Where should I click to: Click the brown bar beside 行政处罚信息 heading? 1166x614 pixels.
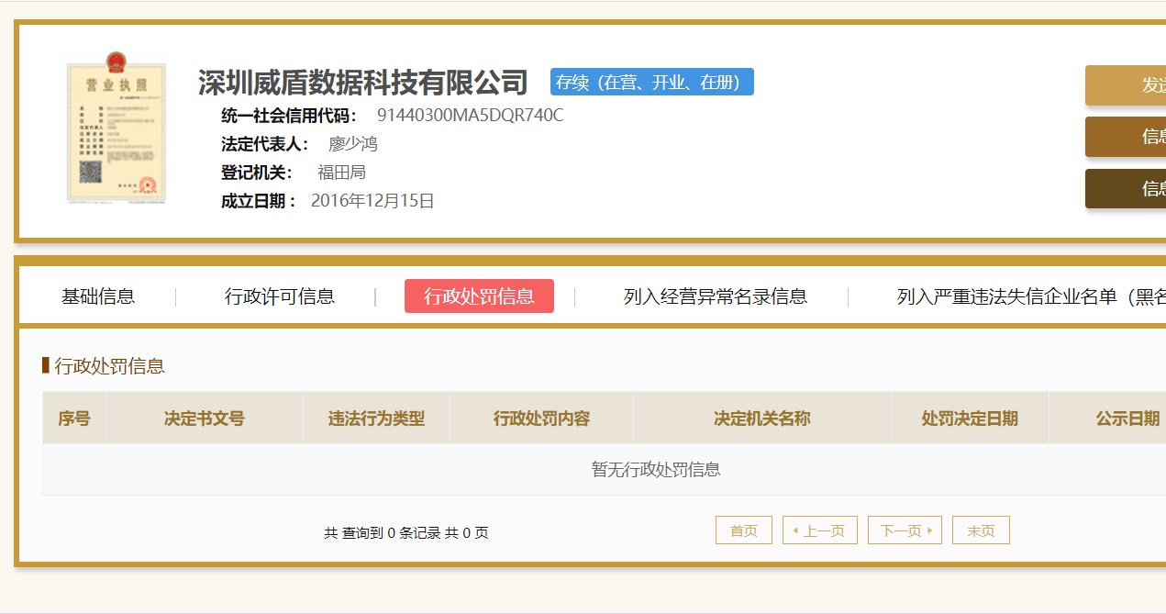click(x=45, y=365)
